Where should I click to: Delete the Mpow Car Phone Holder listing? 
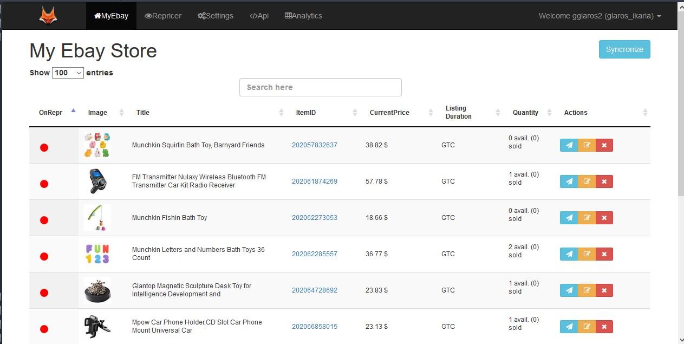604,327
